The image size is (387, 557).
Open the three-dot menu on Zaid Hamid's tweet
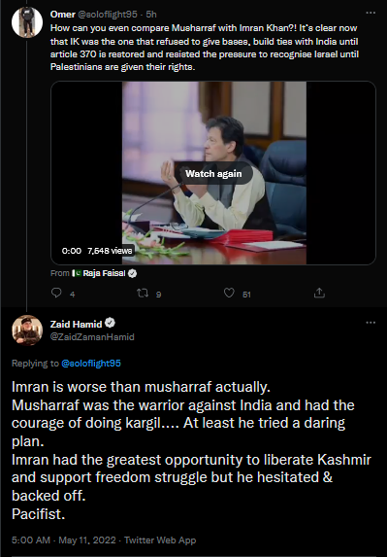tap(371, 323)
